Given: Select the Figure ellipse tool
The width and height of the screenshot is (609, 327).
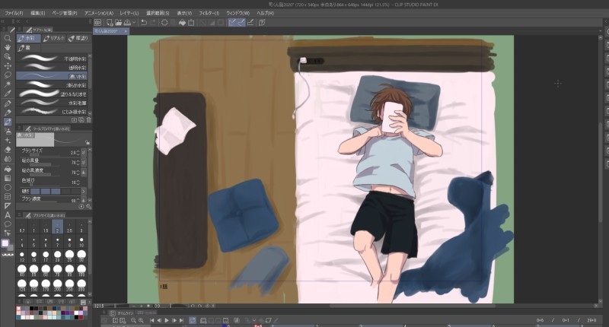Looking at the screenshot, I should 8,187.
